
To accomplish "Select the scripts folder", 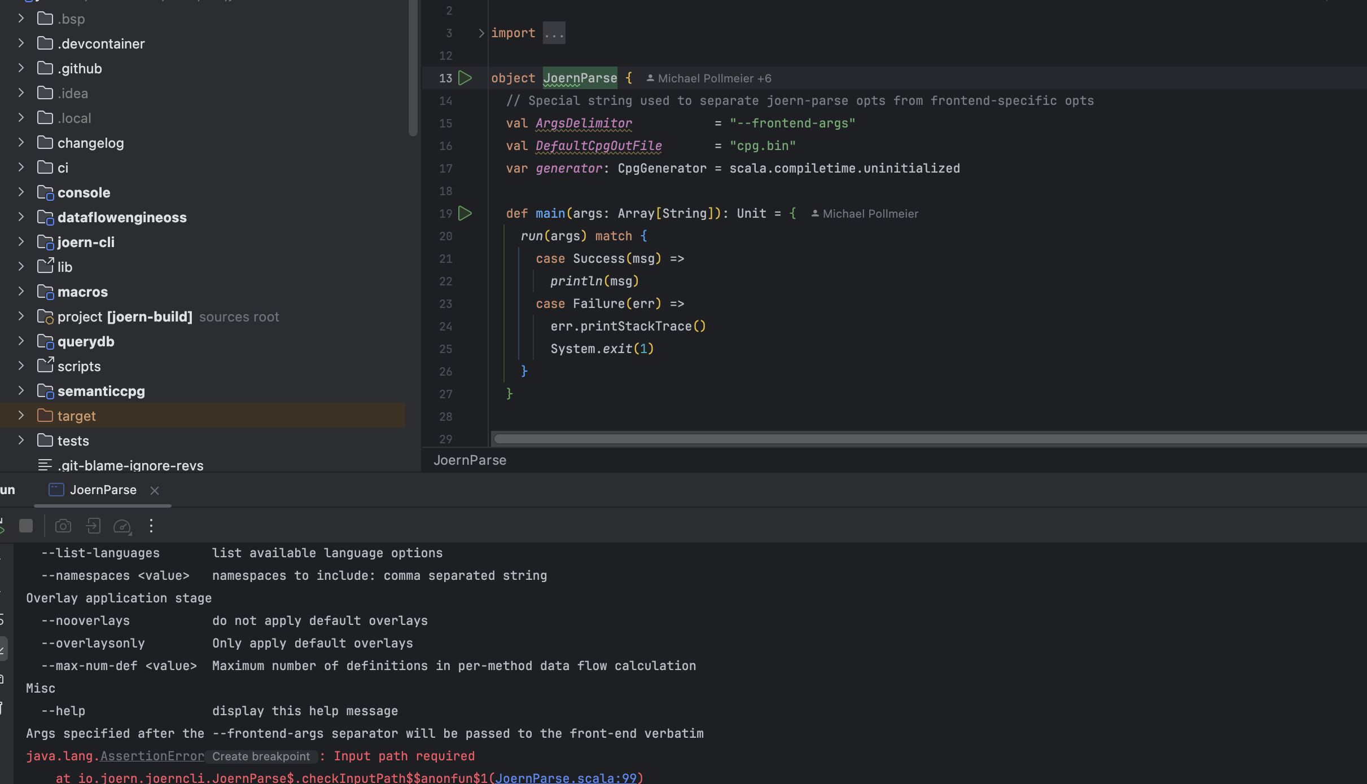I will point(79,366).
